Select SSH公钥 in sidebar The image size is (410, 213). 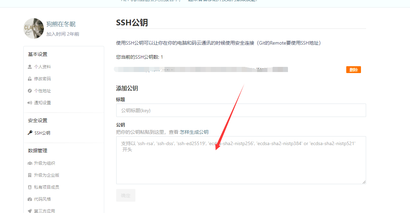(x=43, y=133)
